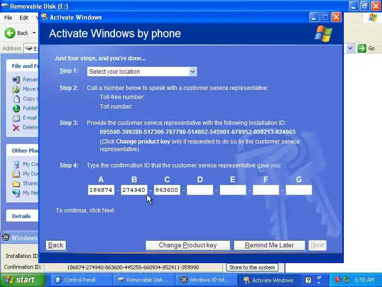The image size is (382, 287).
Task: Open File menu in Removable Disk window
Action: point(8,18)
